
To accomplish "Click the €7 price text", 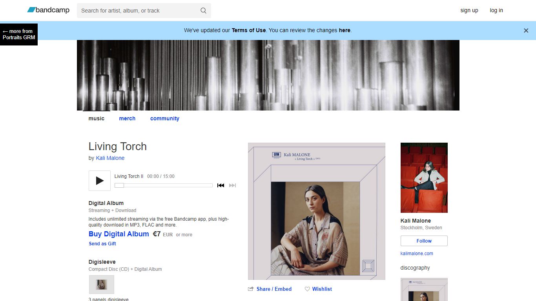I will click(x=157, y=234).
